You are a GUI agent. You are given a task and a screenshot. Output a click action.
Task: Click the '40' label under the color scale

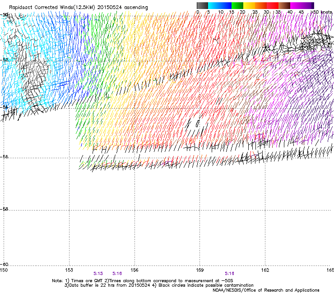[290, 12]
